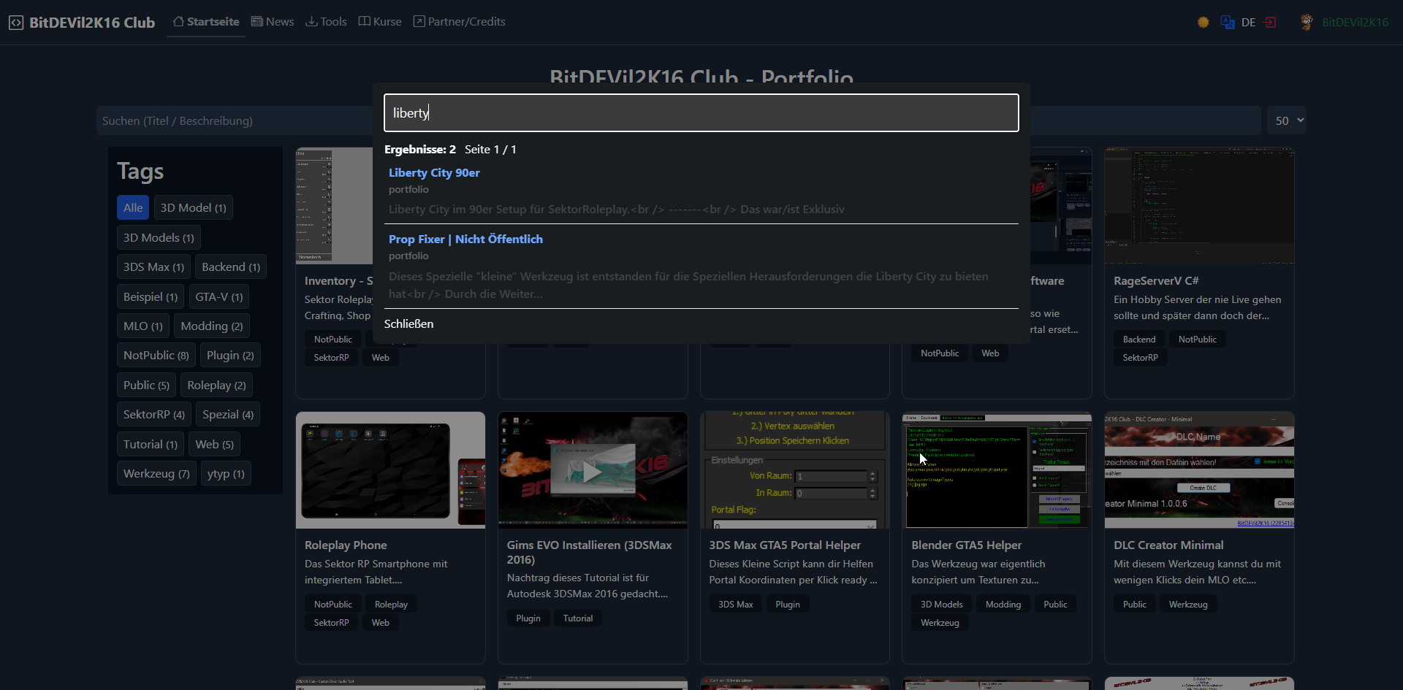Open the Tools menu with download icon

(326, 22)
